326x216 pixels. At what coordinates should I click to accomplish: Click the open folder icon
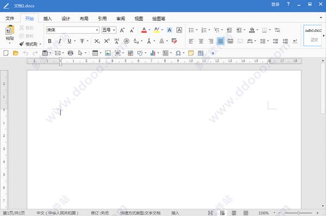coord(16,53)
